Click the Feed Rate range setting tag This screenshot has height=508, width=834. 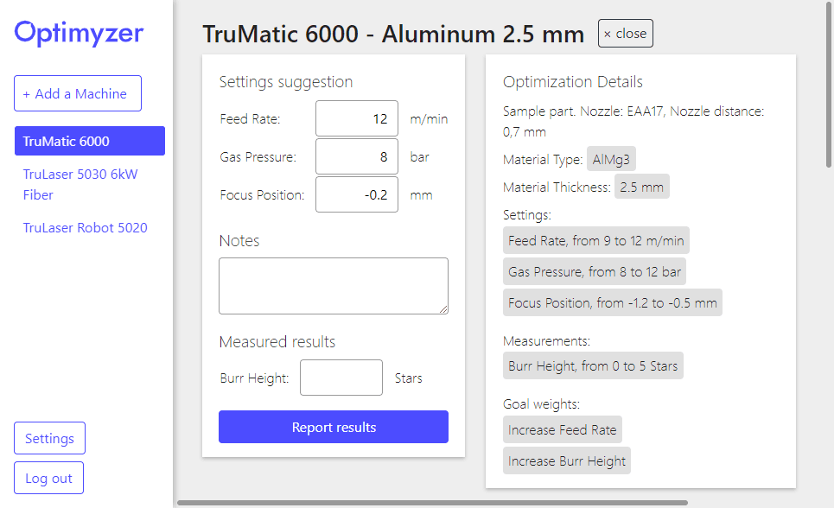click(x=596, y=240)
